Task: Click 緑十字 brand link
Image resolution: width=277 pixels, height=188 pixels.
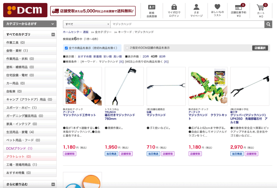Action: click(234, 112)
